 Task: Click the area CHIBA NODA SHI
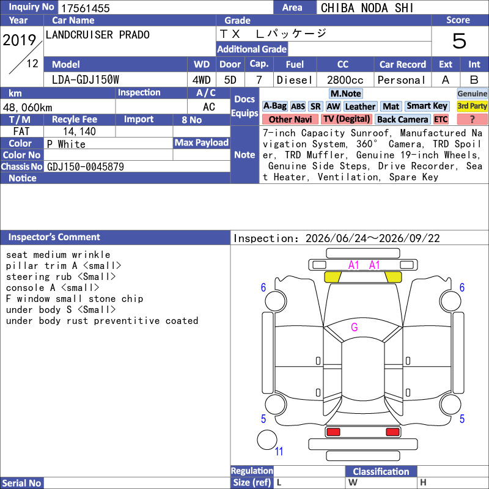(x=367, y=8)
